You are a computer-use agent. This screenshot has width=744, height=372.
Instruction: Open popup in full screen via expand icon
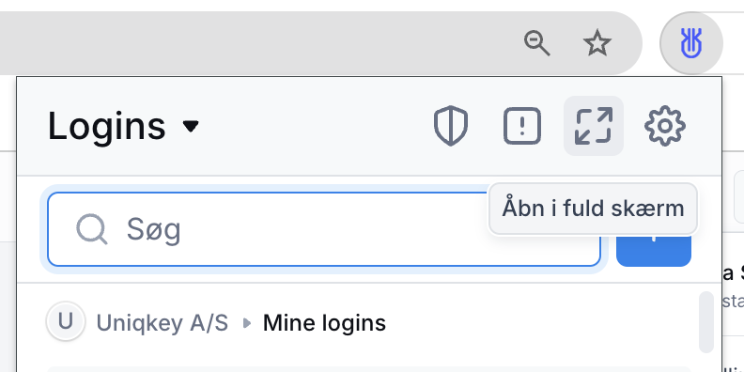point(593,126)
